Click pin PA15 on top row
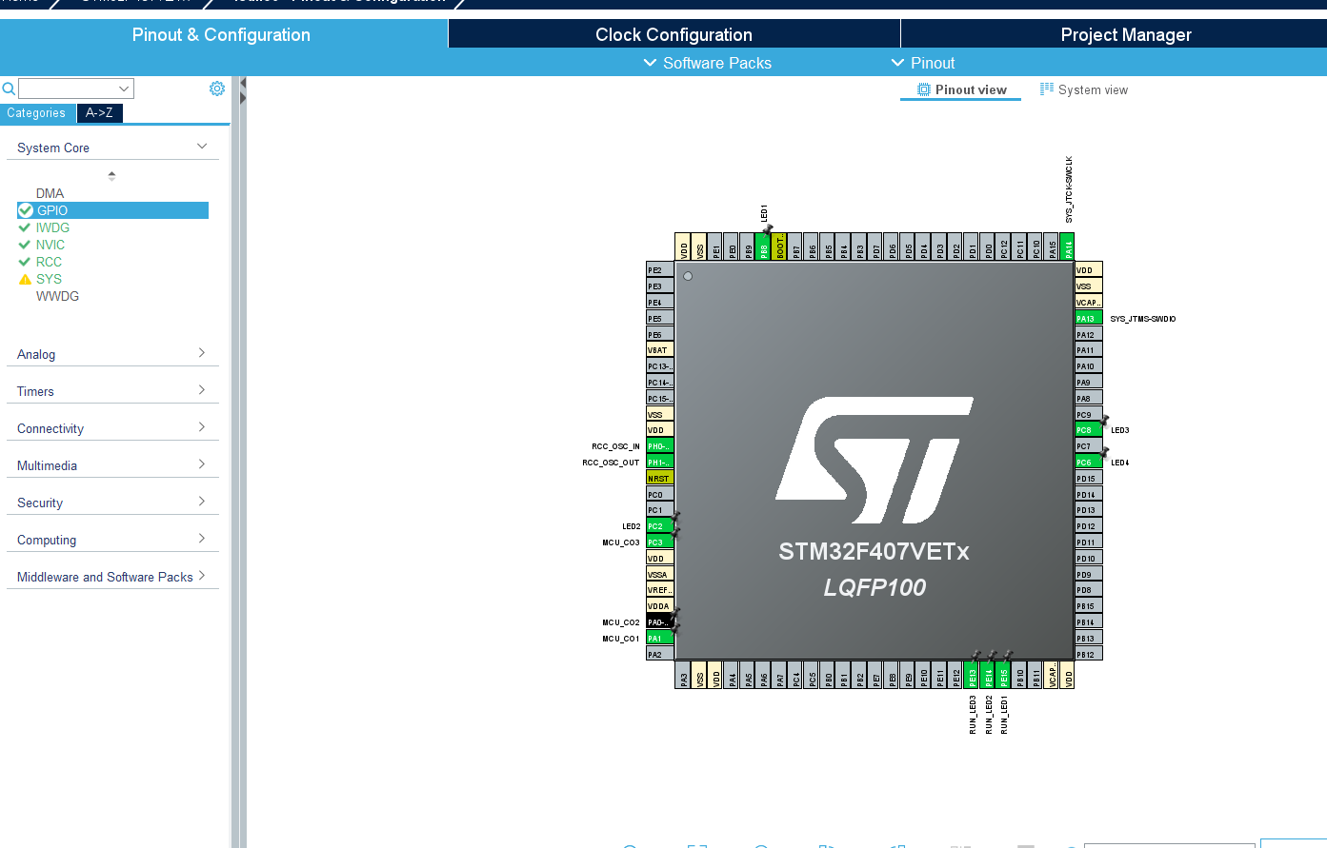 [x=1052, y=247]
